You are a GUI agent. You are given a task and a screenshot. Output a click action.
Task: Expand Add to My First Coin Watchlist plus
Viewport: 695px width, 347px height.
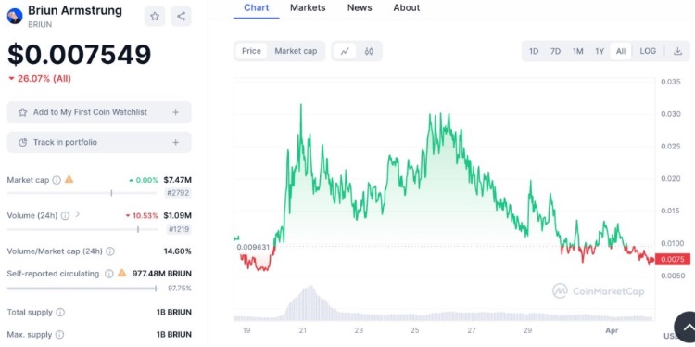click(x=175, y=112)
